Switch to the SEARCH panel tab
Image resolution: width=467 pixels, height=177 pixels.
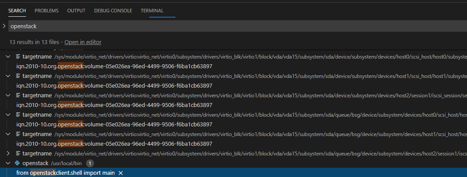[x=17, y=11]
